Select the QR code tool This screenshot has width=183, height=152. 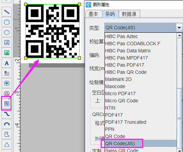click(7, 104)
